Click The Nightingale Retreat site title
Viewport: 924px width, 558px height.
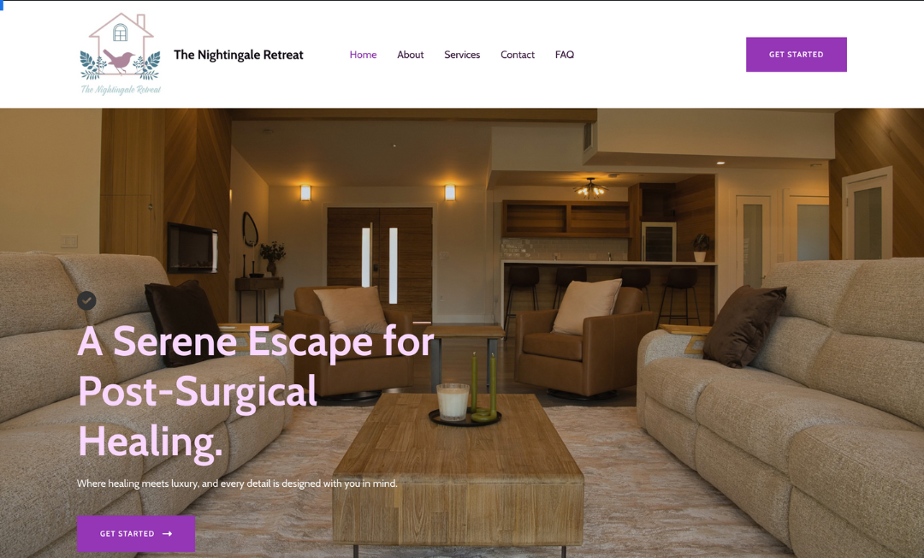point(239,55)
